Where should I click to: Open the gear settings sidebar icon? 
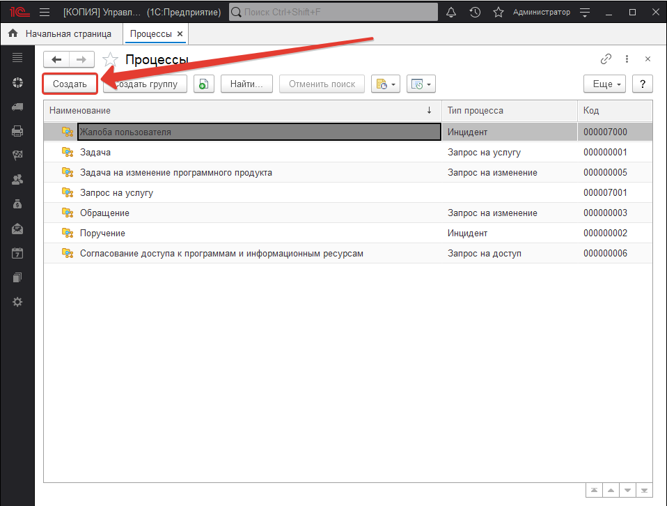(17, 302)
